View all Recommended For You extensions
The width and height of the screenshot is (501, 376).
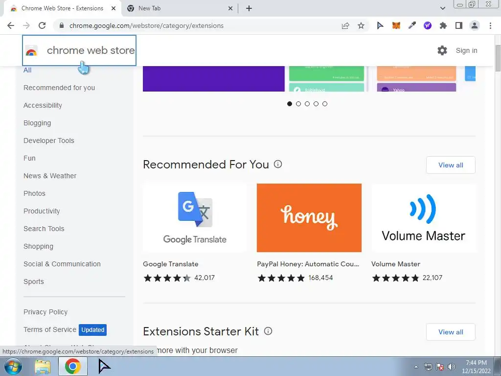(x=451, y=165)
